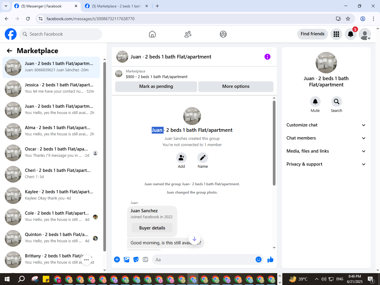Show hidden system tray icons chevron
The height and width of the screenshot is (285, 380).
pos(316,279)
